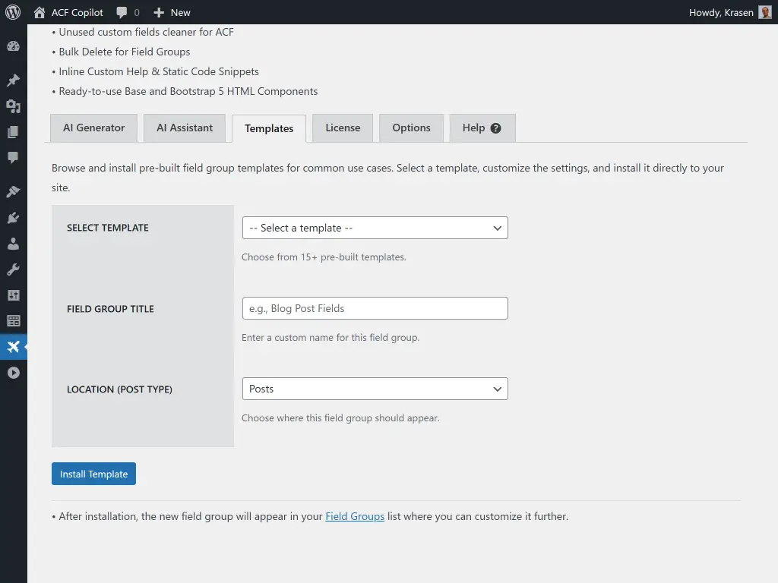Open Plugins via the plug icon
Viewport: 778px width, 583px height.
pos(13,216)
